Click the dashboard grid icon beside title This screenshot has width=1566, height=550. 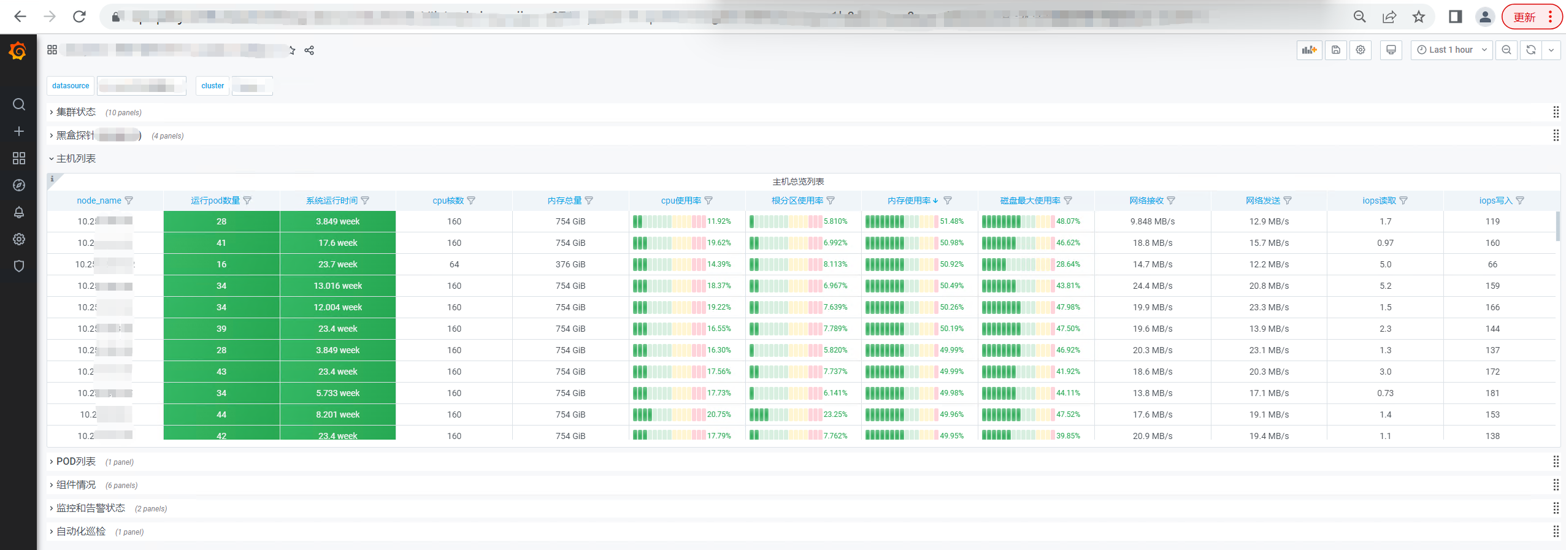click(x=52, y=50)
